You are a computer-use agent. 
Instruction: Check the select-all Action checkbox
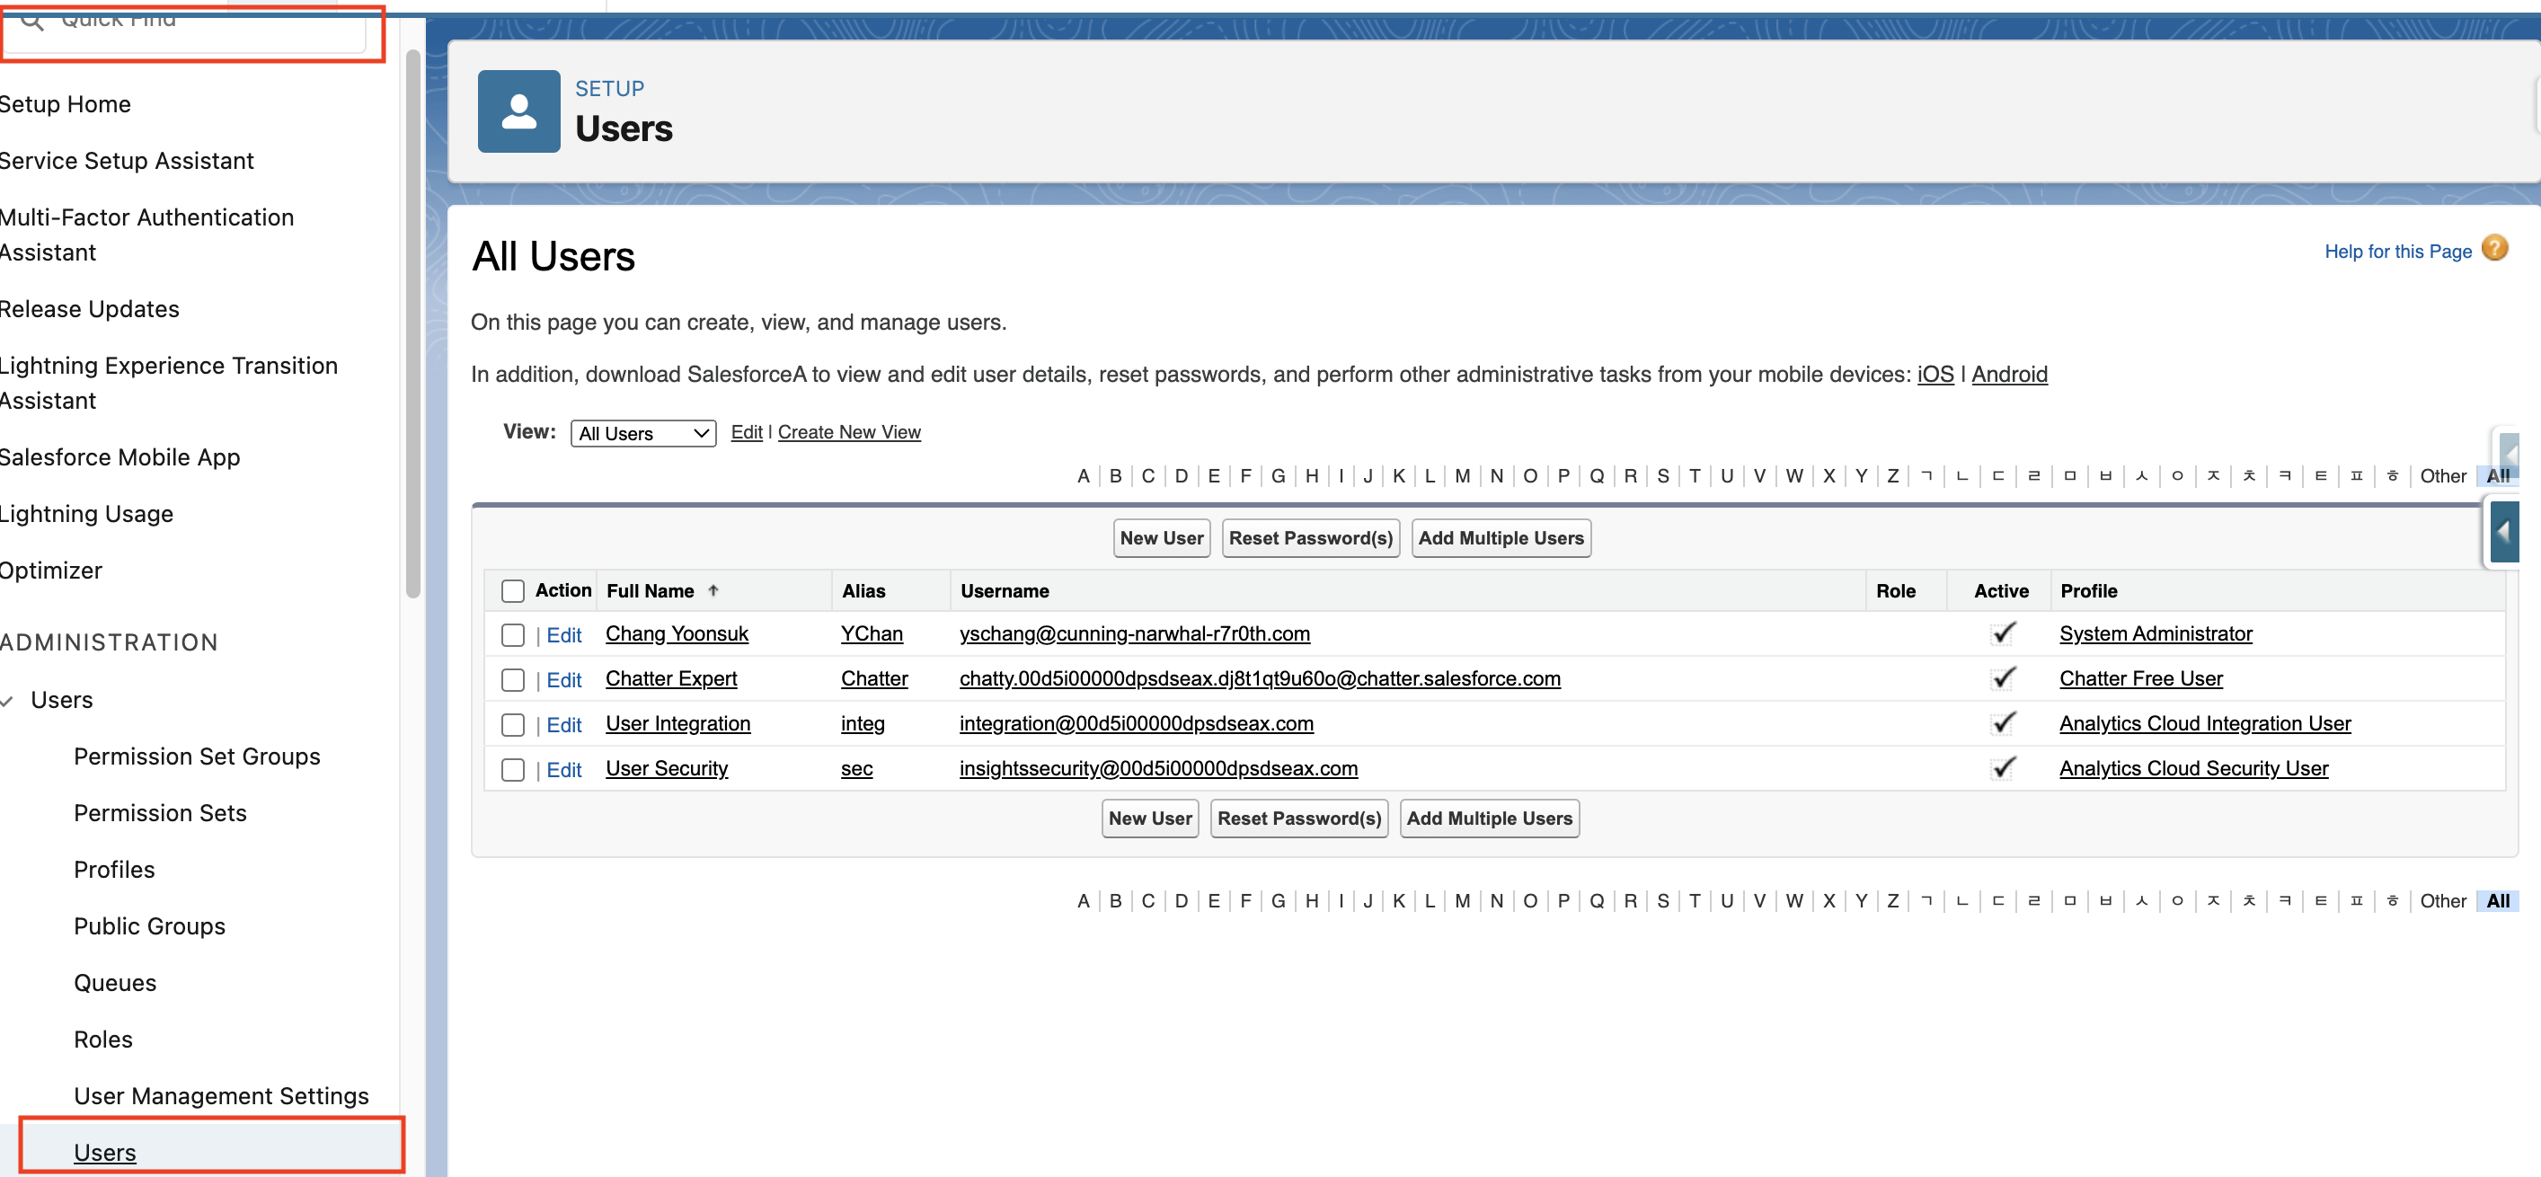point(512,591)
